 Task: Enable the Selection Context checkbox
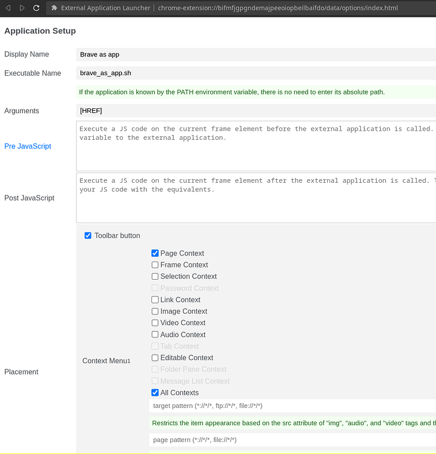155,276
